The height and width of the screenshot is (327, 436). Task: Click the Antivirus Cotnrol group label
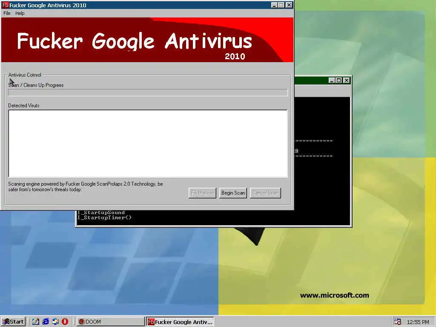(25, 75)
